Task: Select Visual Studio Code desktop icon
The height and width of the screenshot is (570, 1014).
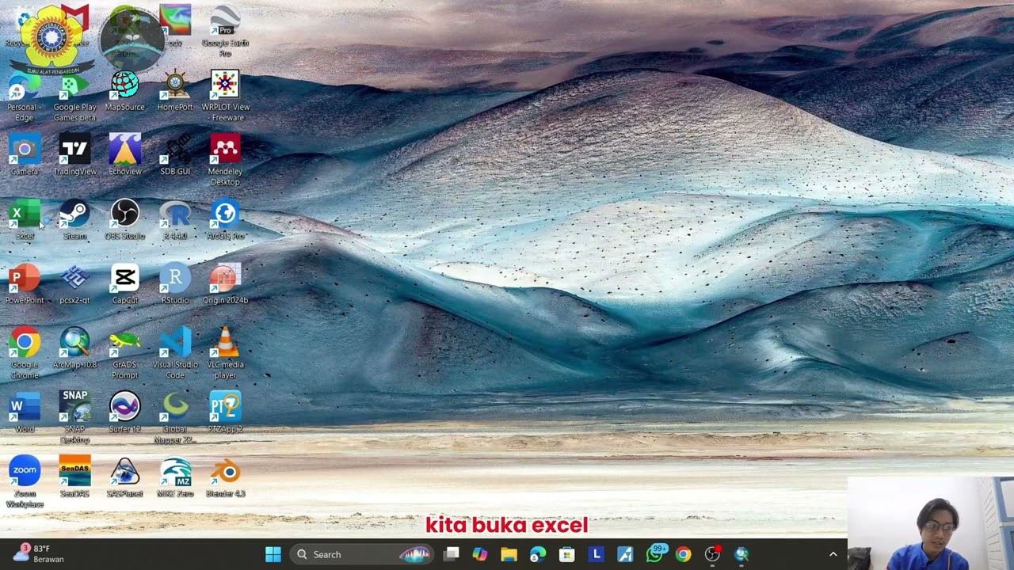Action: pos(175,354)
